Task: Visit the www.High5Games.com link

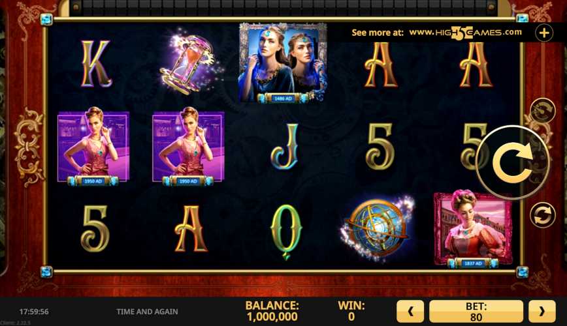Action: pos(465,33)
